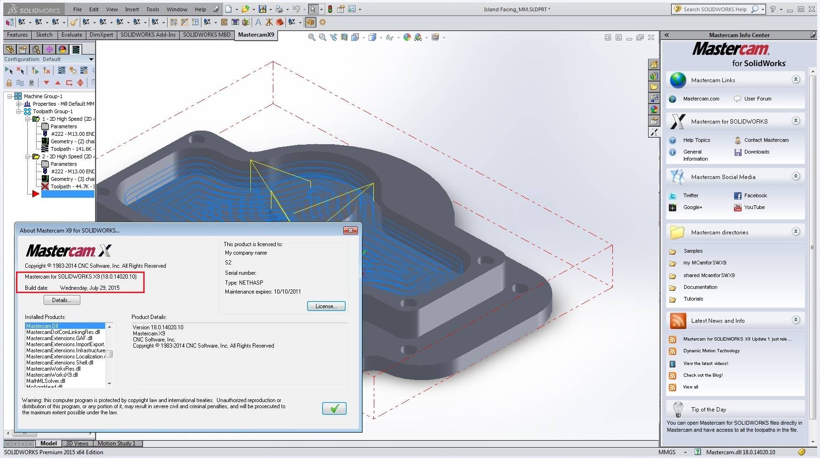Collapse the Machine Group-1 tree node
The height and width of the screenshot is (458, 820).
click(9, 96)
